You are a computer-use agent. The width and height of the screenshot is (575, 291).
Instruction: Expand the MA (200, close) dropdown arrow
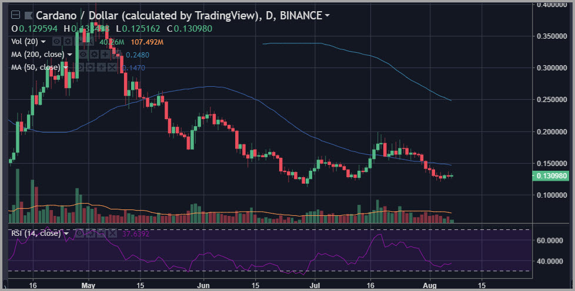tap(70, 55)
